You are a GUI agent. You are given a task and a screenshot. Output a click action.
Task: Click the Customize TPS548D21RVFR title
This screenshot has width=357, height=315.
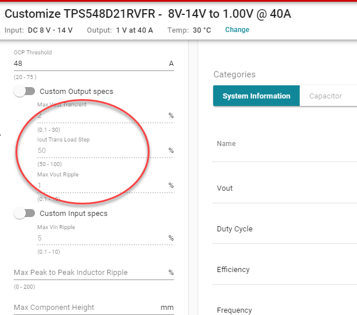[148, 14]
